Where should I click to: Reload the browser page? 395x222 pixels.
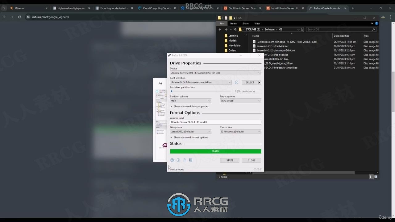coord(19,17)
